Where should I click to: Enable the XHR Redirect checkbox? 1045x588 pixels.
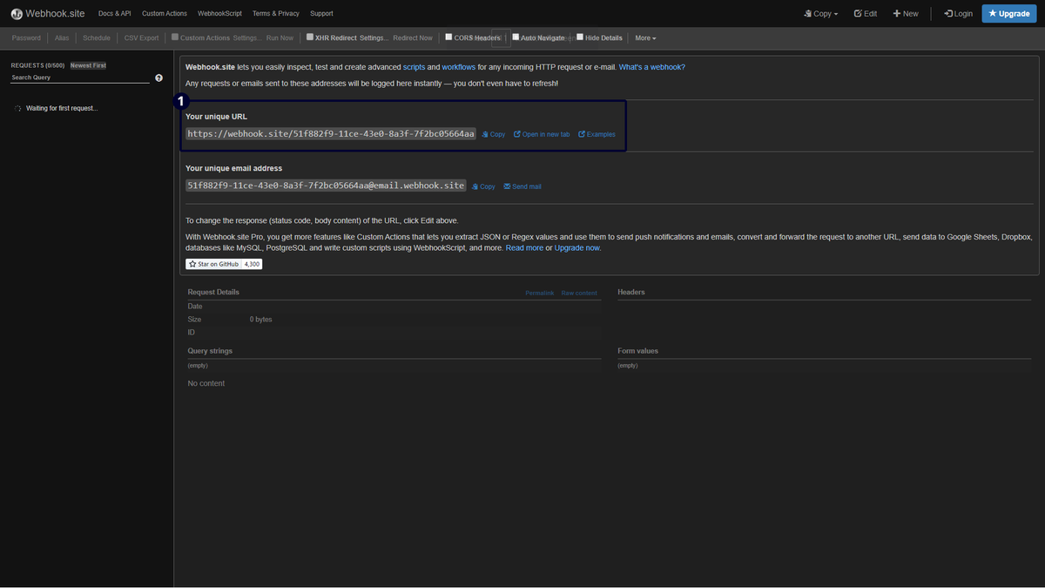[x=310, y=37]
